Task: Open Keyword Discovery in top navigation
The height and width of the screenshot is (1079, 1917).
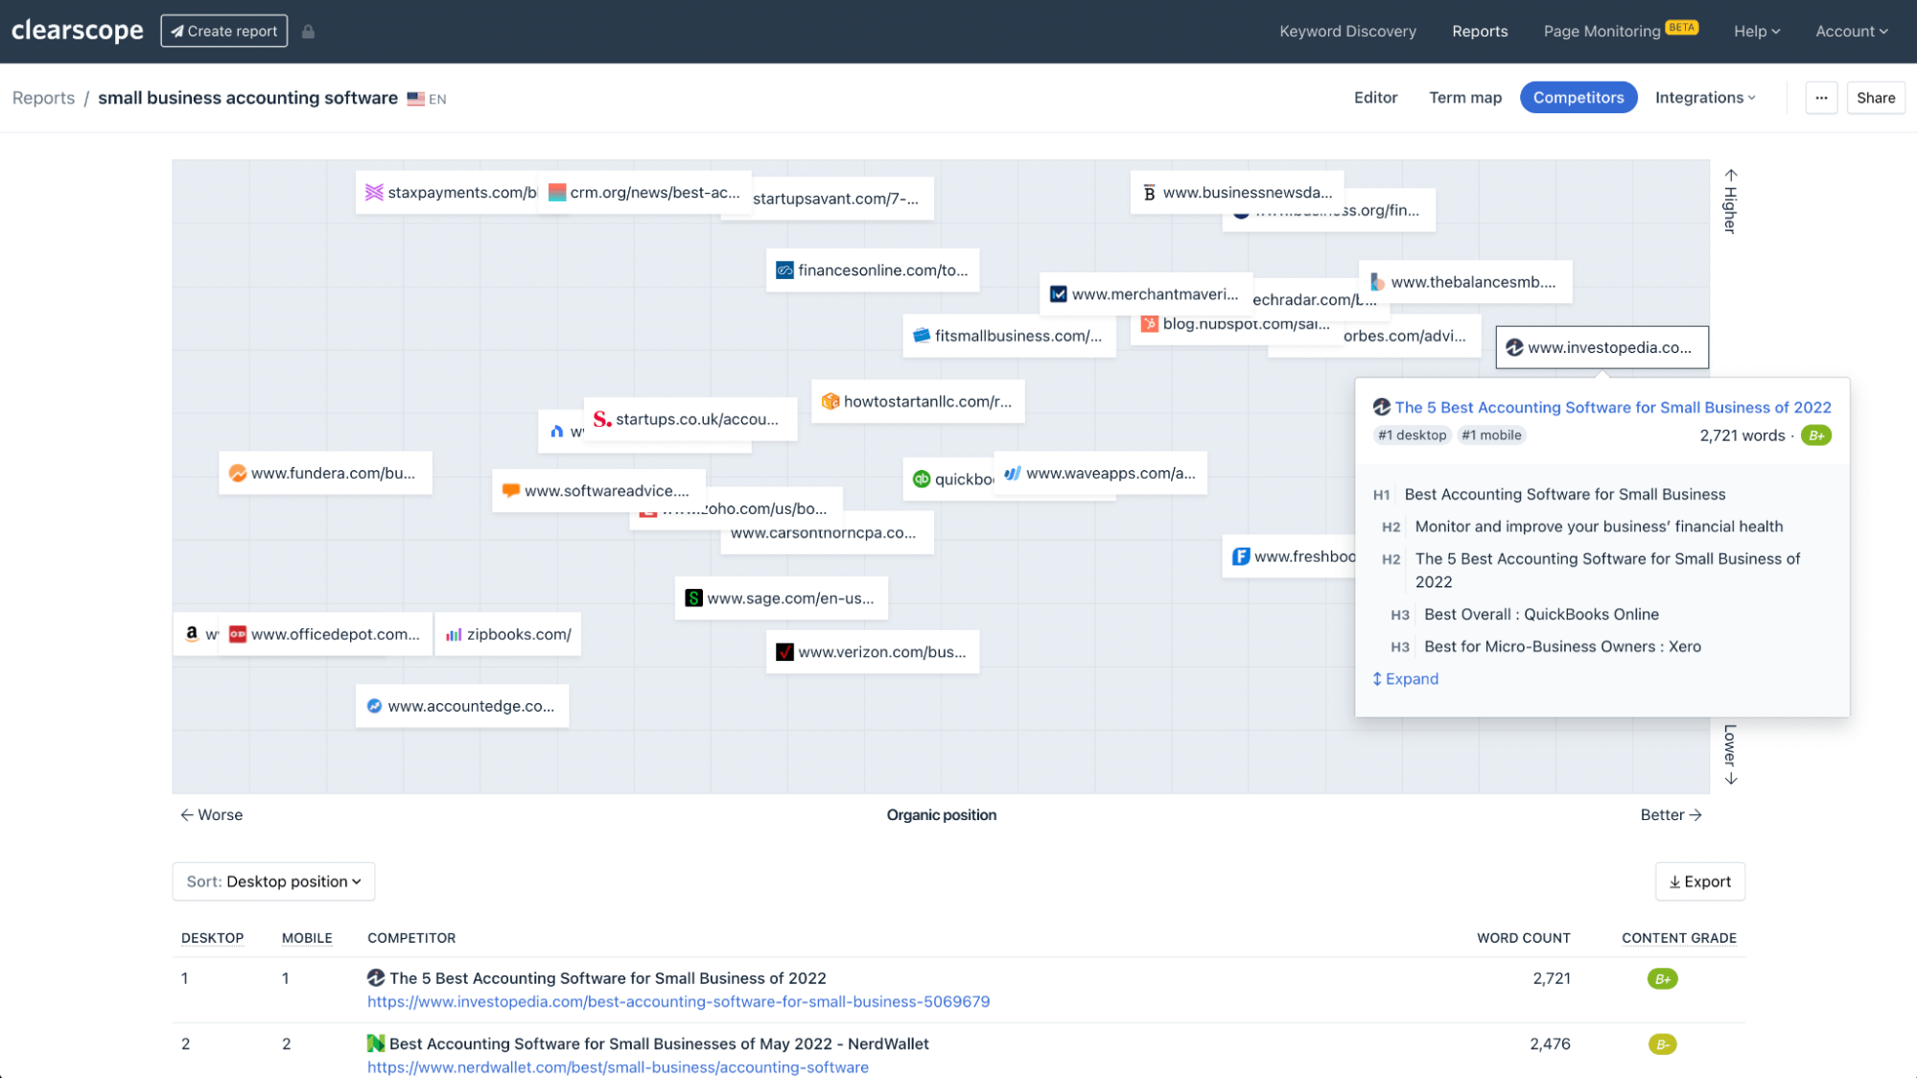Action: [x=1347, y=32]
